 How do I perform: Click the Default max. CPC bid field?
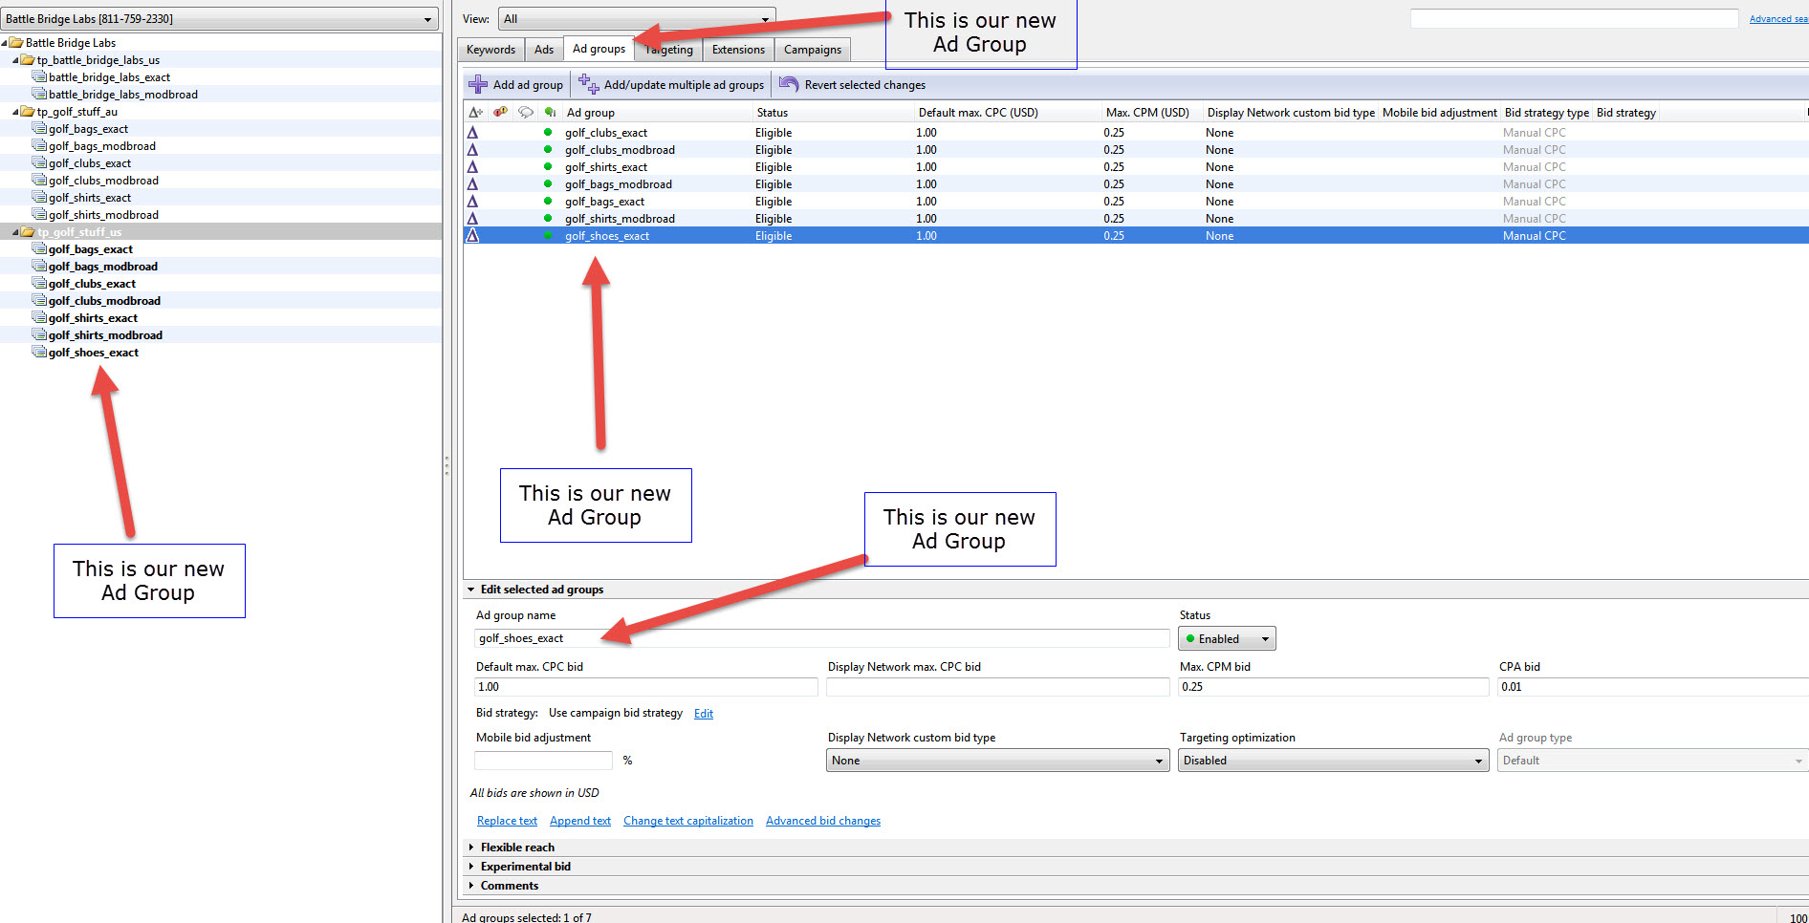pos(645,686)
